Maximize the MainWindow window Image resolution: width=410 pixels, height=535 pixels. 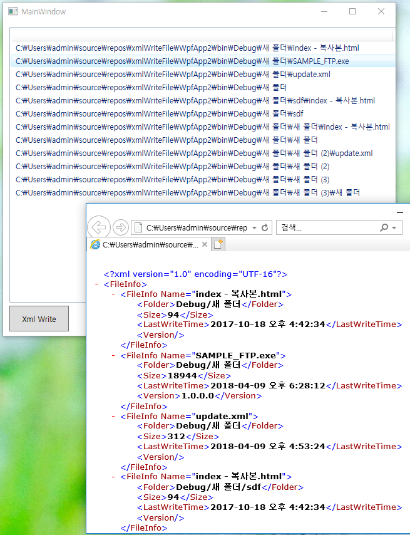(x=352, y=12)
